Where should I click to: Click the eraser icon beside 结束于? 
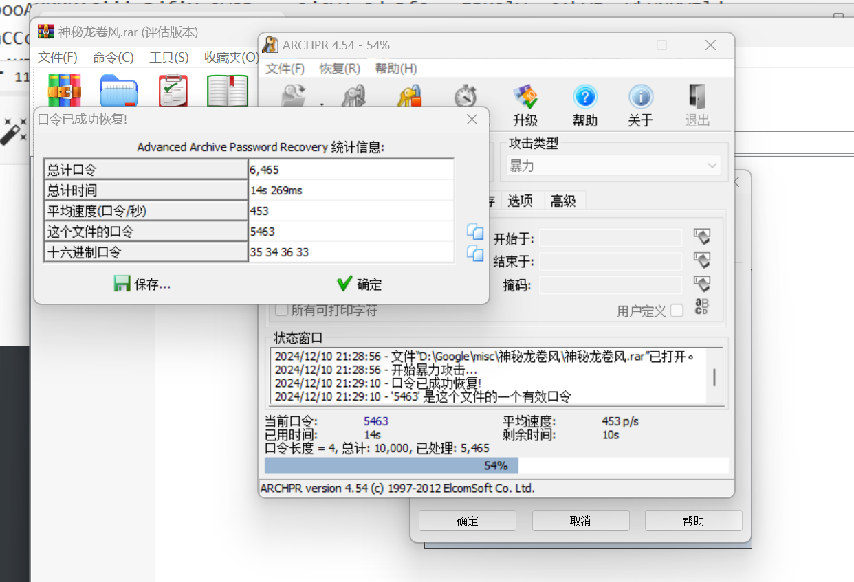coord(701,260)
